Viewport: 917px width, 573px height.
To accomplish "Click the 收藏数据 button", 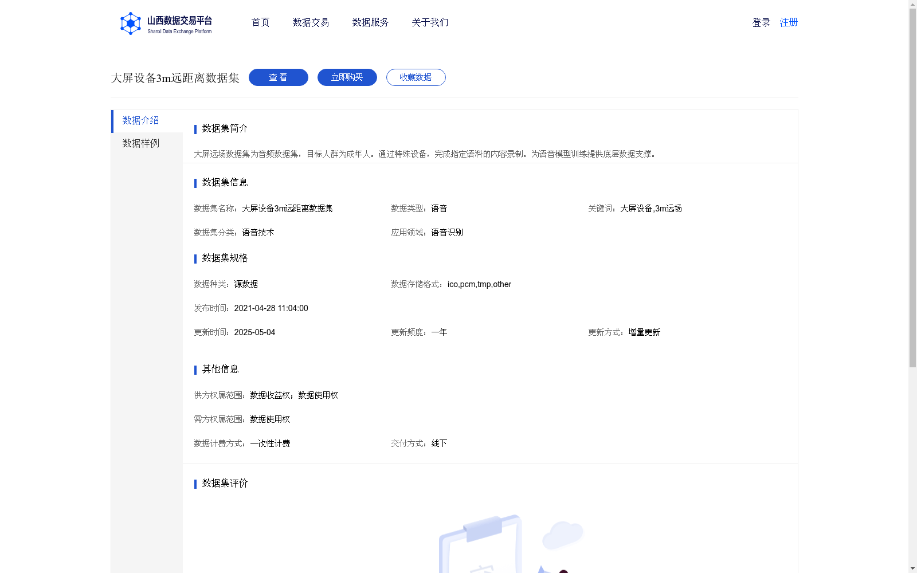I will click(x=416, y=77).
